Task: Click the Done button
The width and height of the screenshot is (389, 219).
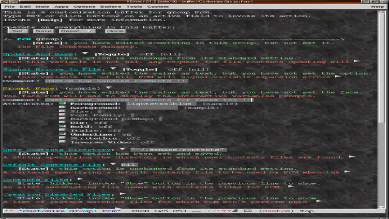Action: [115, 31]
